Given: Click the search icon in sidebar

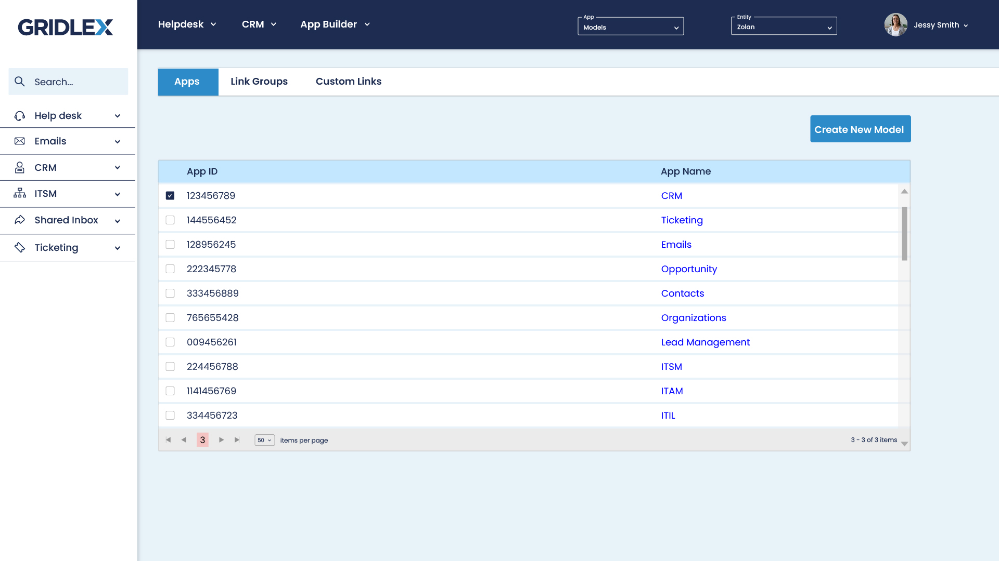Looking at the screenshot, I should point(19,82).
